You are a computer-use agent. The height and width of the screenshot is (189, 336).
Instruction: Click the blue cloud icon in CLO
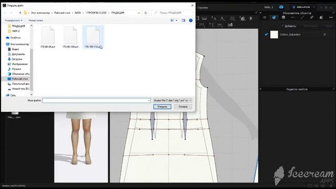tap(281, 7)
